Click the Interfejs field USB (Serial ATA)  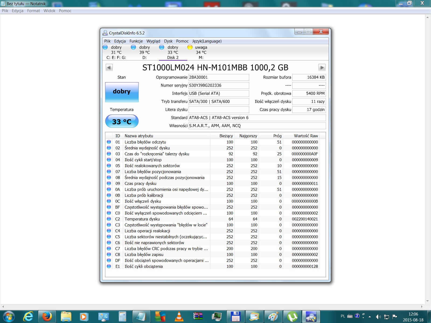tap(219, 93)
